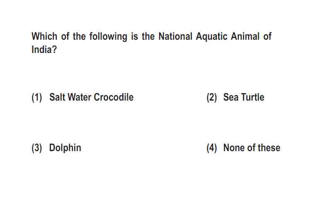311x207 pixels.
Task: Click the word following in the question
Action: pos(108,36)
